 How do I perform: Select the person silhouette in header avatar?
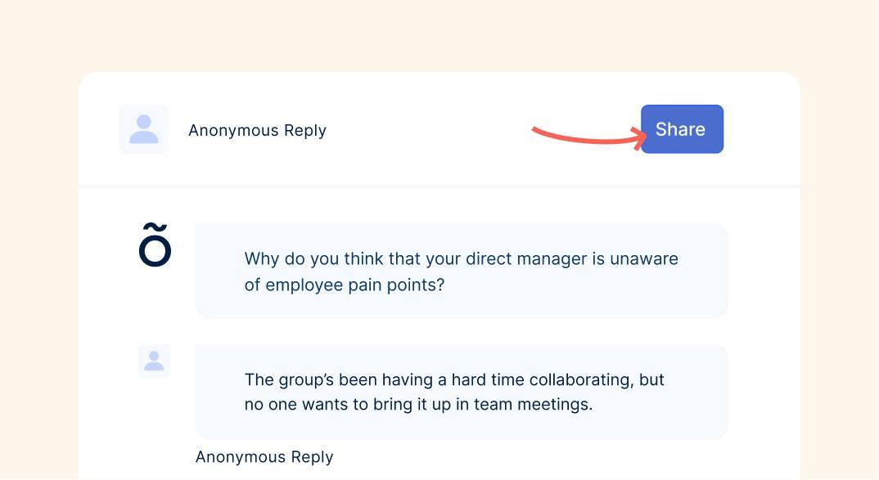[143, 129]
